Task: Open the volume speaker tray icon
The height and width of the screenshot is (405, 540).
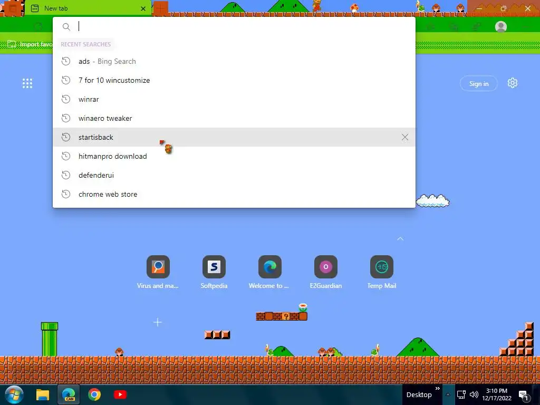Action: click(x=474, y=394)
